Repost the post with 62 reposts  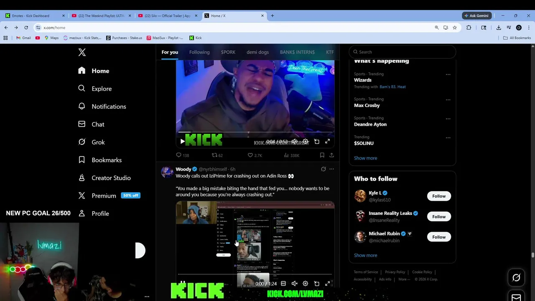pyautogui.click(x=217, y=155)
